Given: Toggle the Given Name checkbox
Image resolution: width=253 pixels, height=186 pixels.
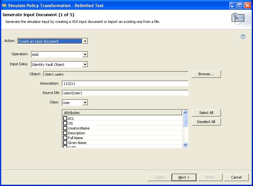Looking at the screenshot, I should (65, 143).
